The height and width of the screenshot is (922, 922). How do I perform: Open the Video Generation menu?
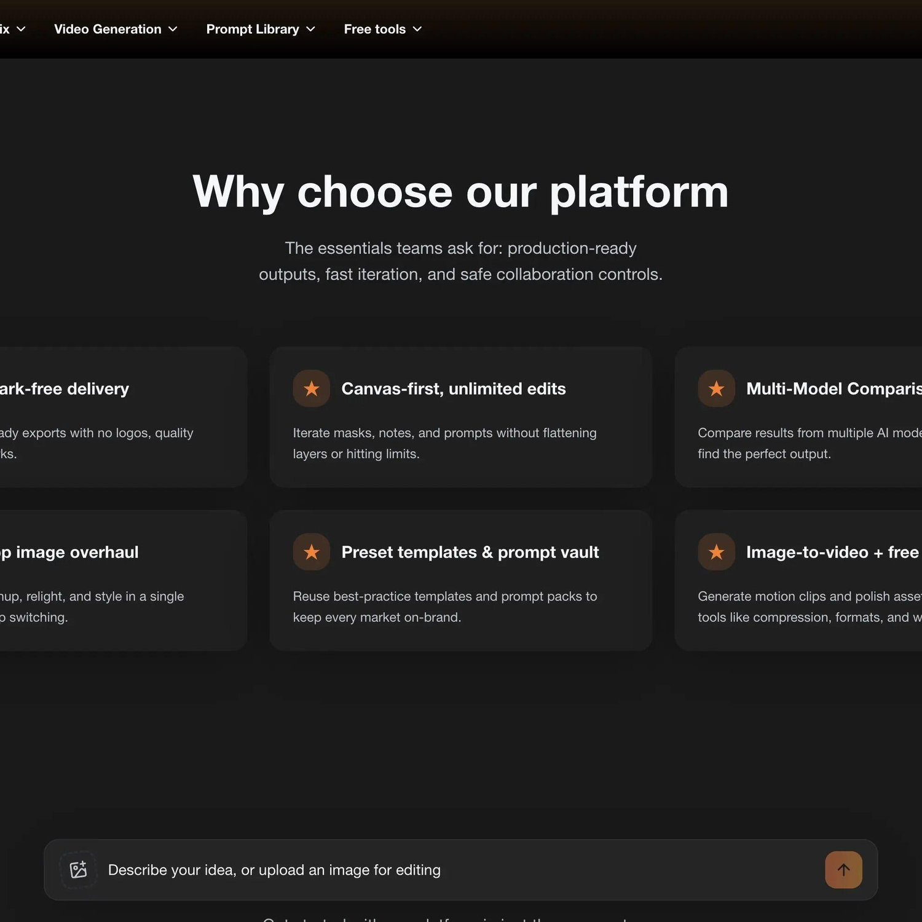tap(116, 29)
